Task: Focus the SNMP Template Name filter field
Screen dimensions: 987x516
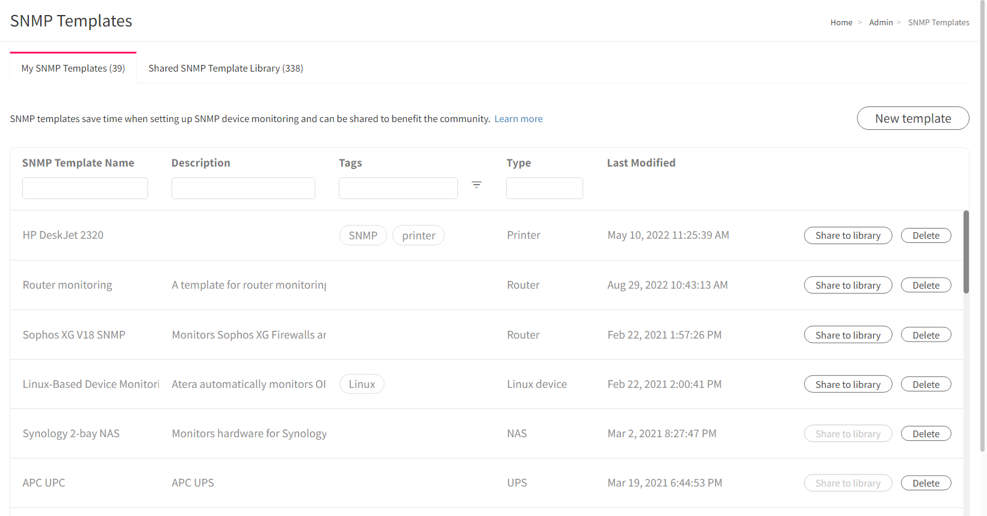Action: point(85,188)
